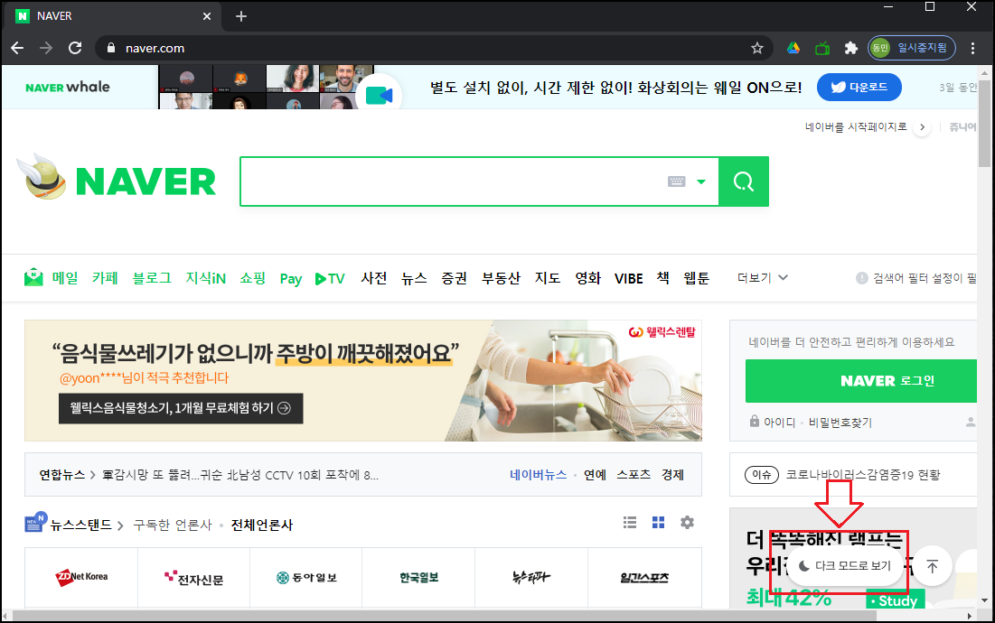
Task: Click 네이버를 시작페이지로 link
Action: pos(856,126)
